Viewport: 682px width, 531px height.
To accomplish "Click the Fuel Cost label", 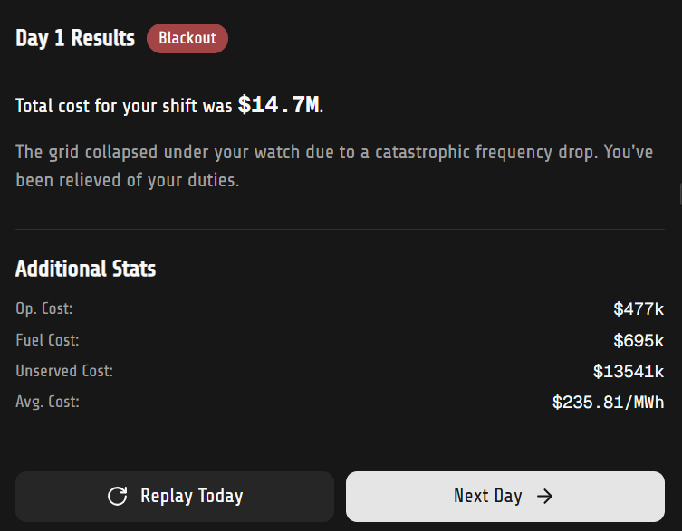I will [47, 340].
